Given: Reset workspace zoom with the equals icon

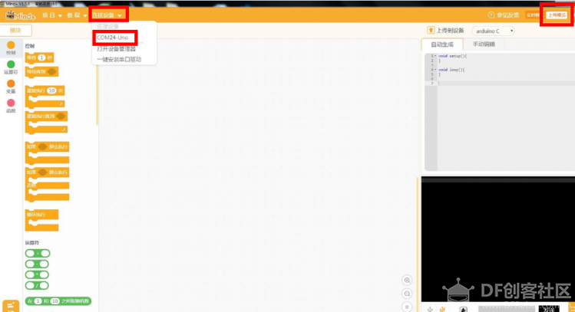Looking at the screenshot, I should click(407, 307).
